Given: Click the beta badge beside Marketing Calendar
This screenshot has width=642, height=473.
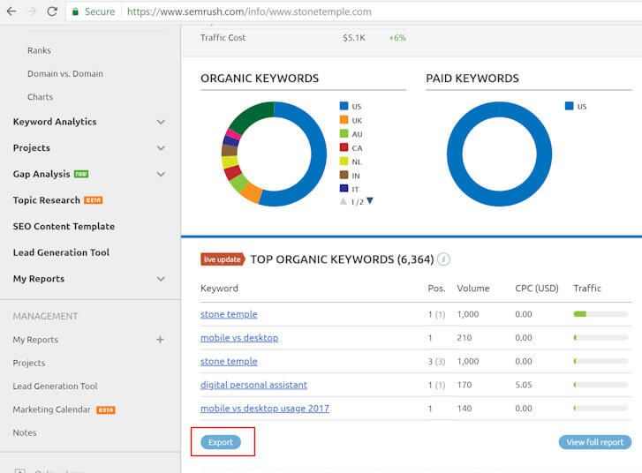Looking at the screenshot, I should pyautogui.click(x=106, y=409).
